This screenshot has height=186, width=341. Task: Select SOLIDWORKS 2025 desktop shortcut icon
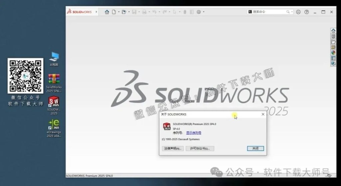[x=54, y=106]
